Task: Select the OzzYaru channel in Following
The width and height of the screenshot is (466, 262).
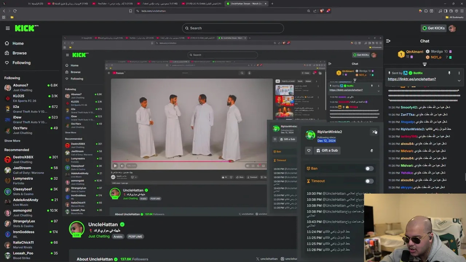Action: (31, 130)
